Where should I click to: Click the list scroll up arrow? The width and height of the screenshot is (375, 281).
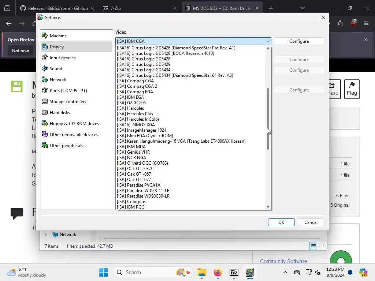pos(268,48)
